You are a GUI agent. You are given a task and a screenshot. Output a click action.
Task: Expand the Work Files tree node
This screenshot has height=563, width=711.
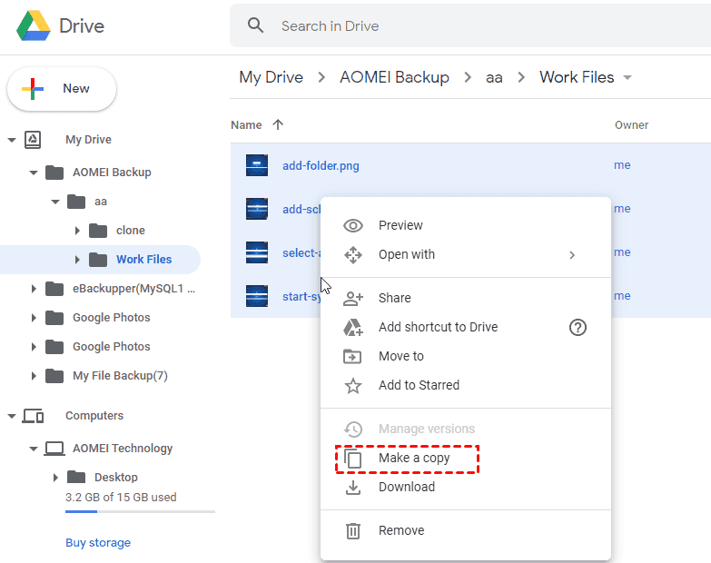(77, 260)
